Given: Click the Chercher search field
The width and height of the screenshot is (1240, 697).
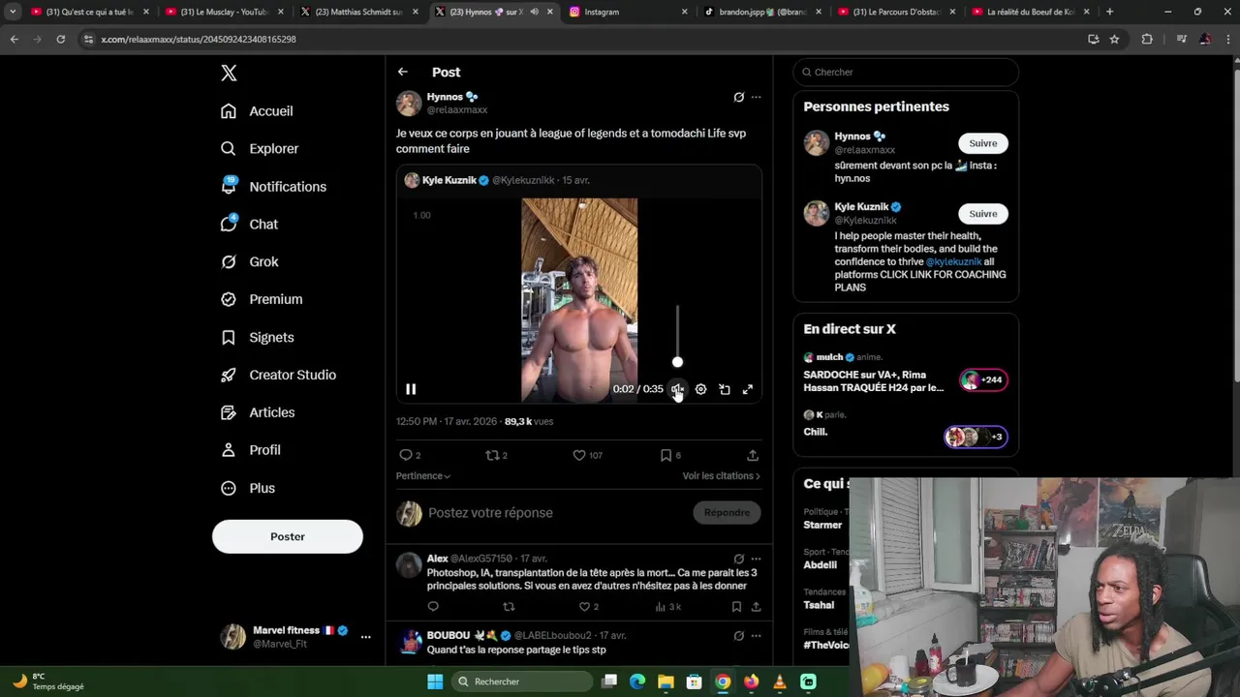Looking at the screenshot, I should [x=906, y=73].
